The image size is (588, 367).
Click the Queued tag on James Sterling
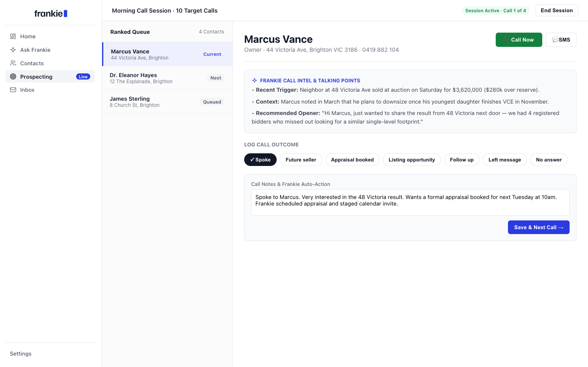[x=212, y=102]
